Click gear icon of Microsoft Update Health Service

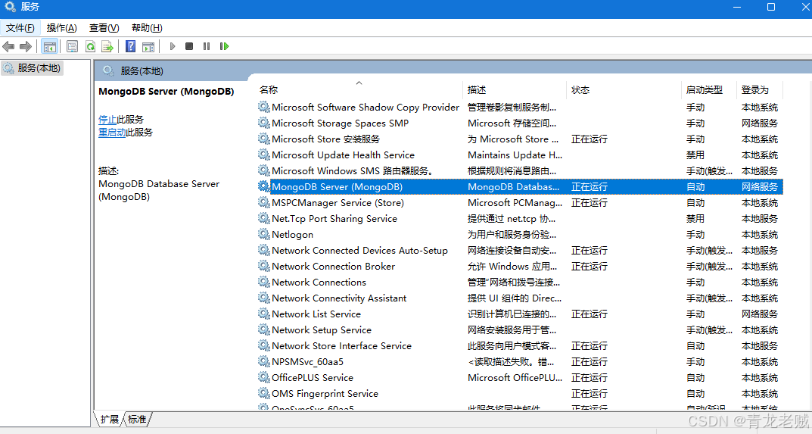tap(264, 155)
